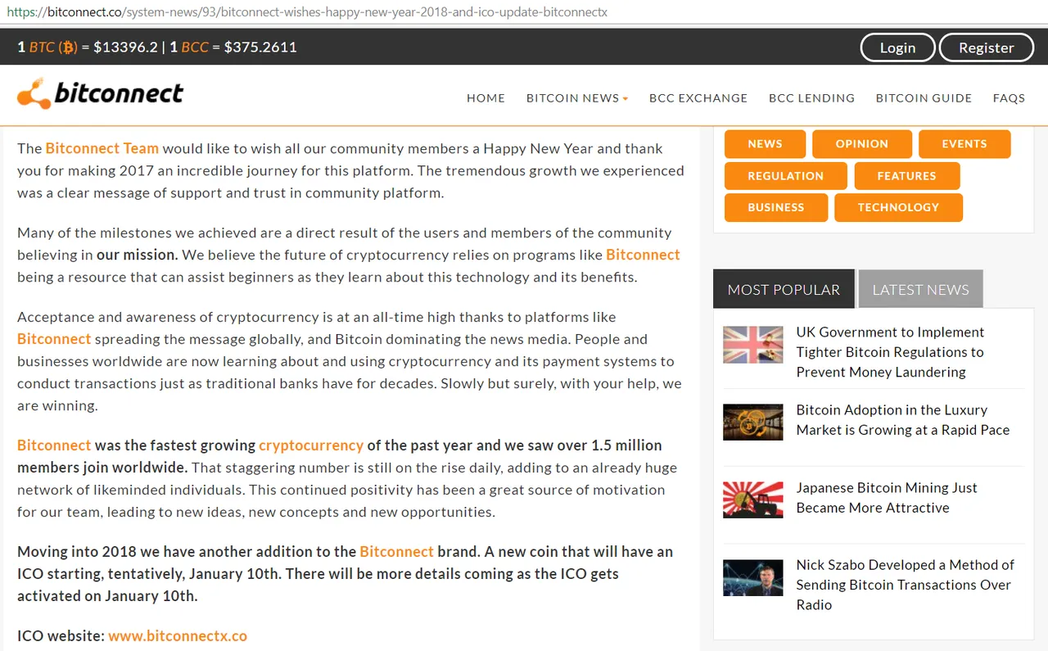Click the Login button
1048x651 pixels.
pos(897,47)
